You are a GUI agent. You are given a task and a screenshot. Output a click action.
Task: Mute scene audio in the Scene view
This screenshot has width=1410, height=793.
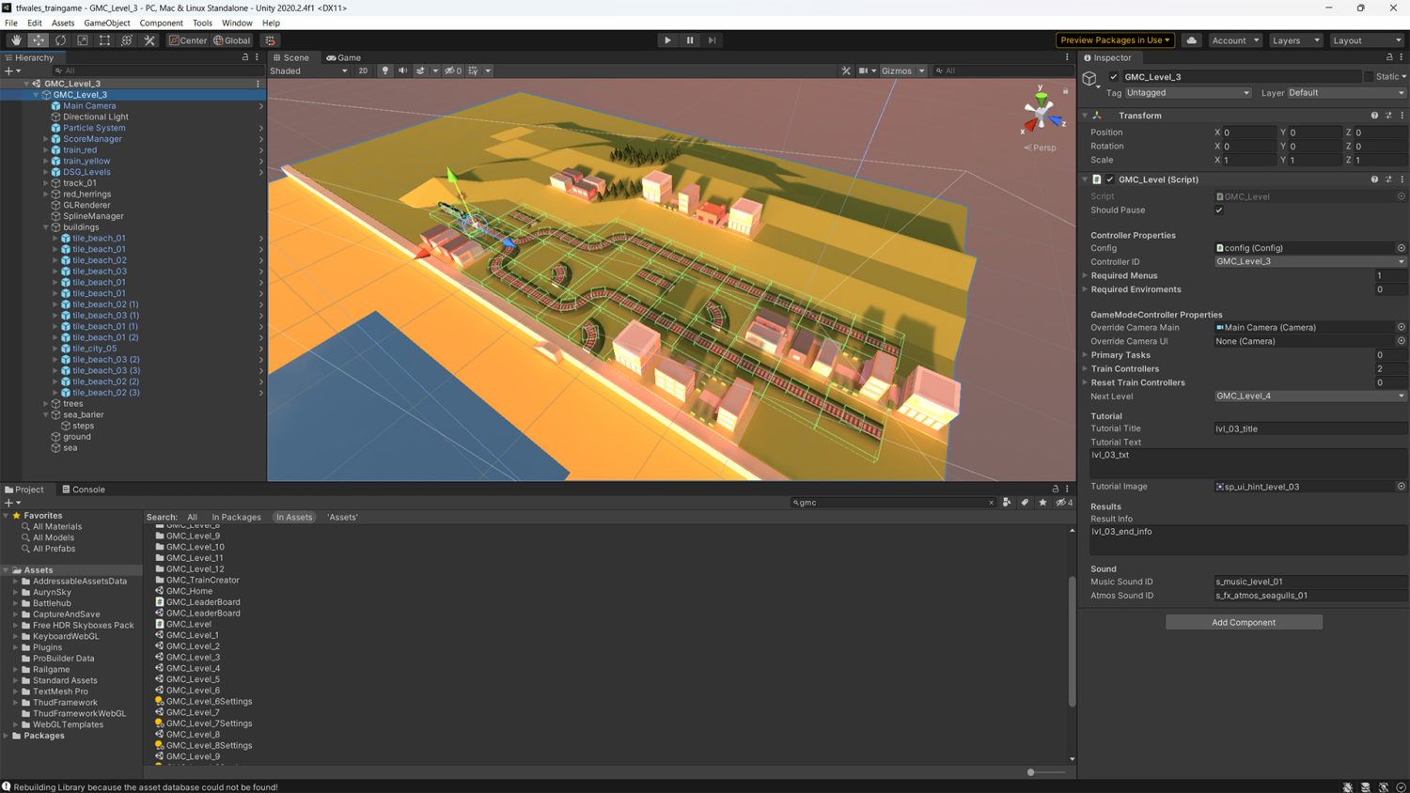[x=402, y=70]
